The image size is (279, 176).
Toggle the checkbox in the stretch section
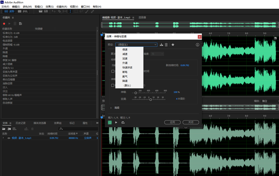(x=112, y=85)
